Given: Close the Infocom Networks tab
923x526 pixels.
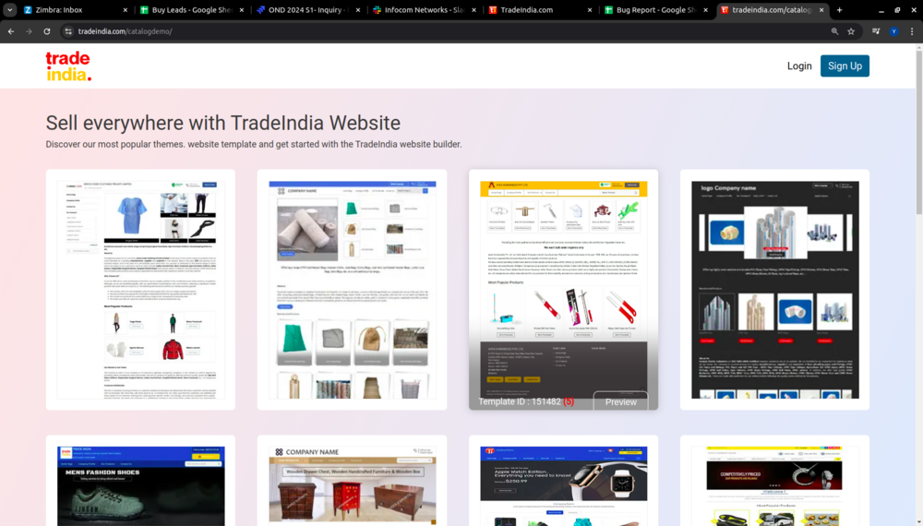Looking at the screenshot, I should coord(473,10).
